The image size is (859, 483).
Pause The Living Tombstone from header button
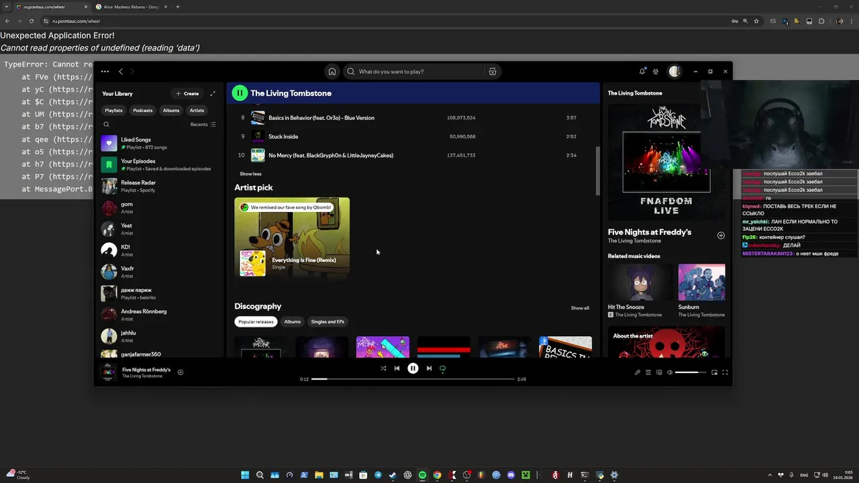pos(240,93)
